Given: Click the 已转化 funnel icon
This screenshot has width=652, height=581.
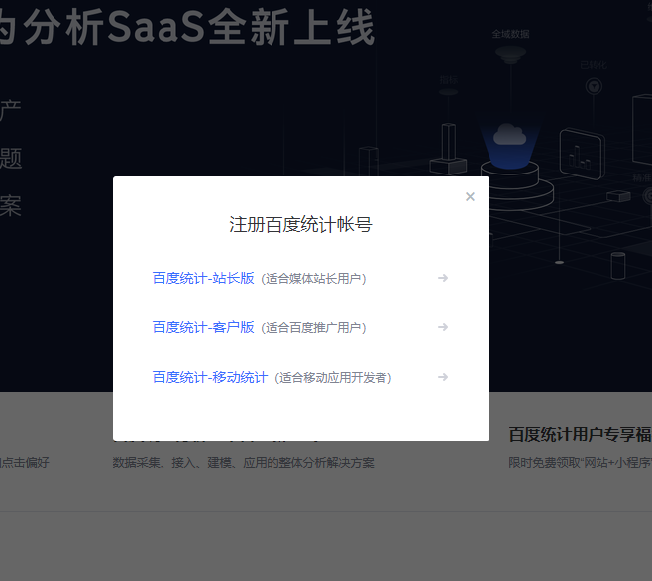Looking at the screenshot, I should click(x=594, y=86).
